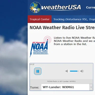This screenshot has width=95, height=95.
Task: Open the Tracking Disturbance 95L link
Action: pyautogui.click(x=74, y=19)
